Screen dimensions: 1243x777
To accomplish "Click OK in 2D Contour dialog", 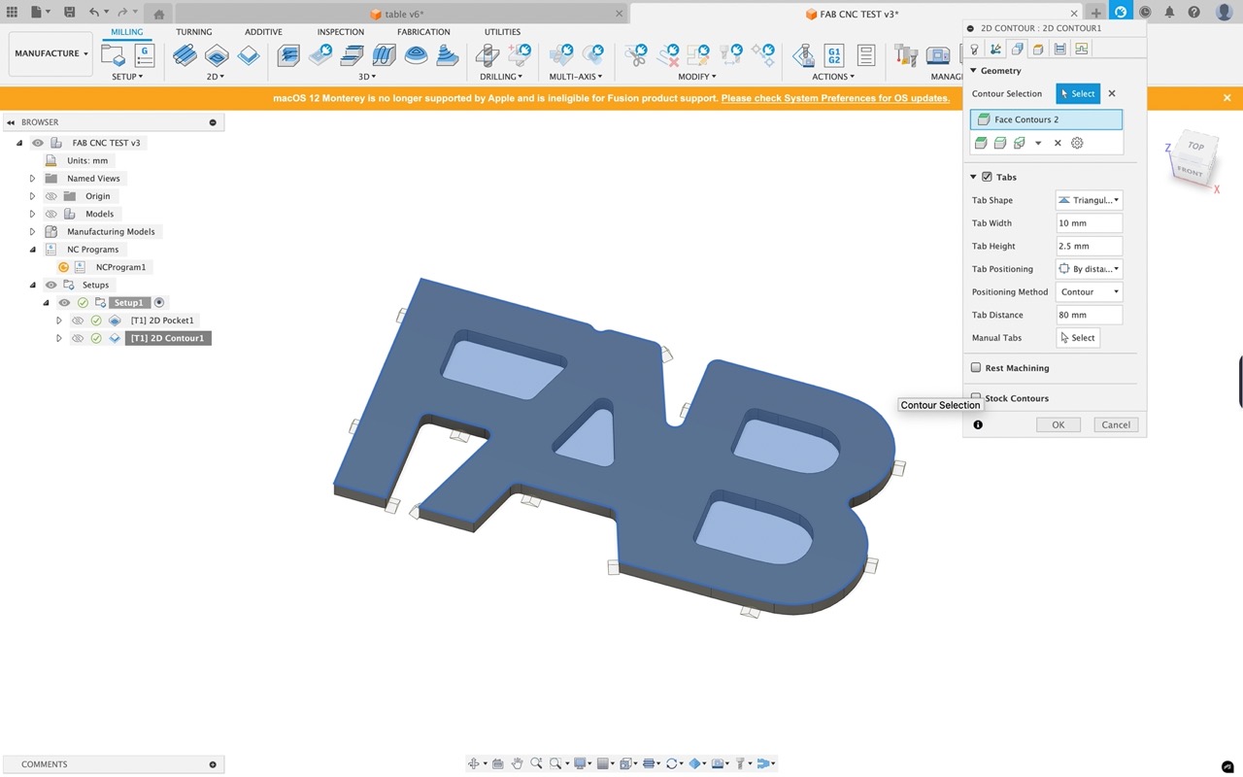I will tap(1058, 424).
